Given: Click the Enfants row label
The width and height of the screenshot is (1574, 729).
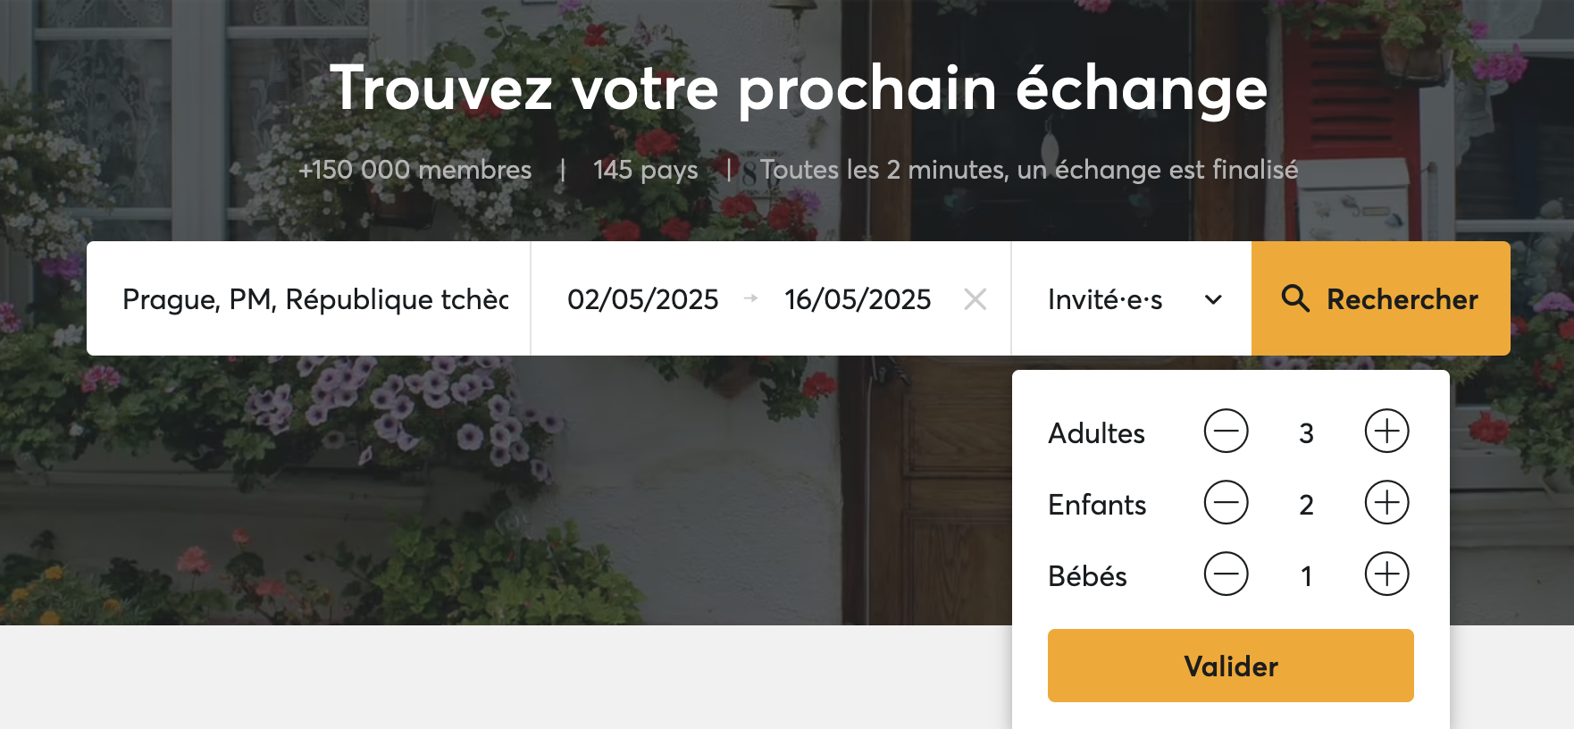Looking at the screenshot, I should (x=1097, y=504).
